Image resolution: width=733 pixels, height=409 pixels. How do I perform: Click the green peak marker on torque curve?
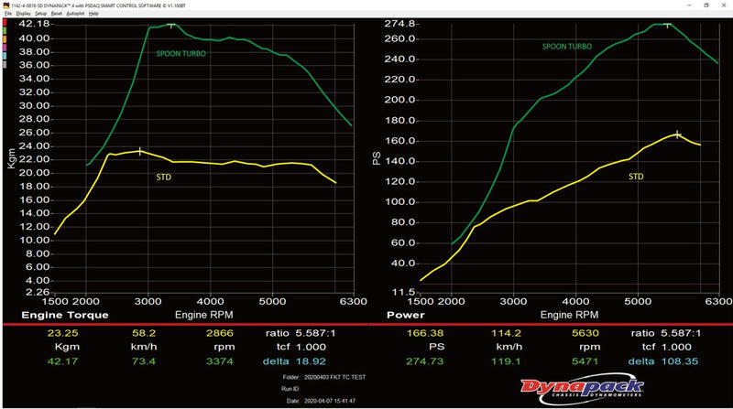170,25
